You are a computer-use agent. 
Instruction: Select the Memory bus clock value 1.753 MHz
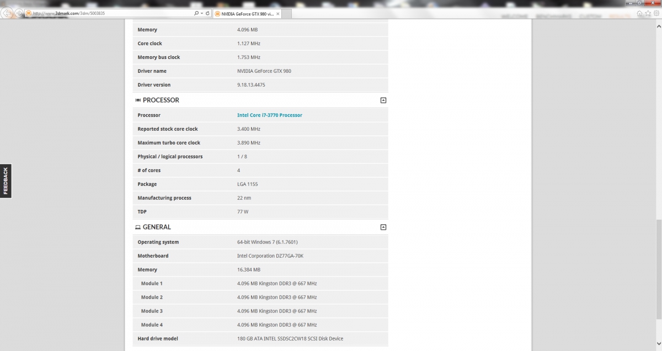pos(249,57)
